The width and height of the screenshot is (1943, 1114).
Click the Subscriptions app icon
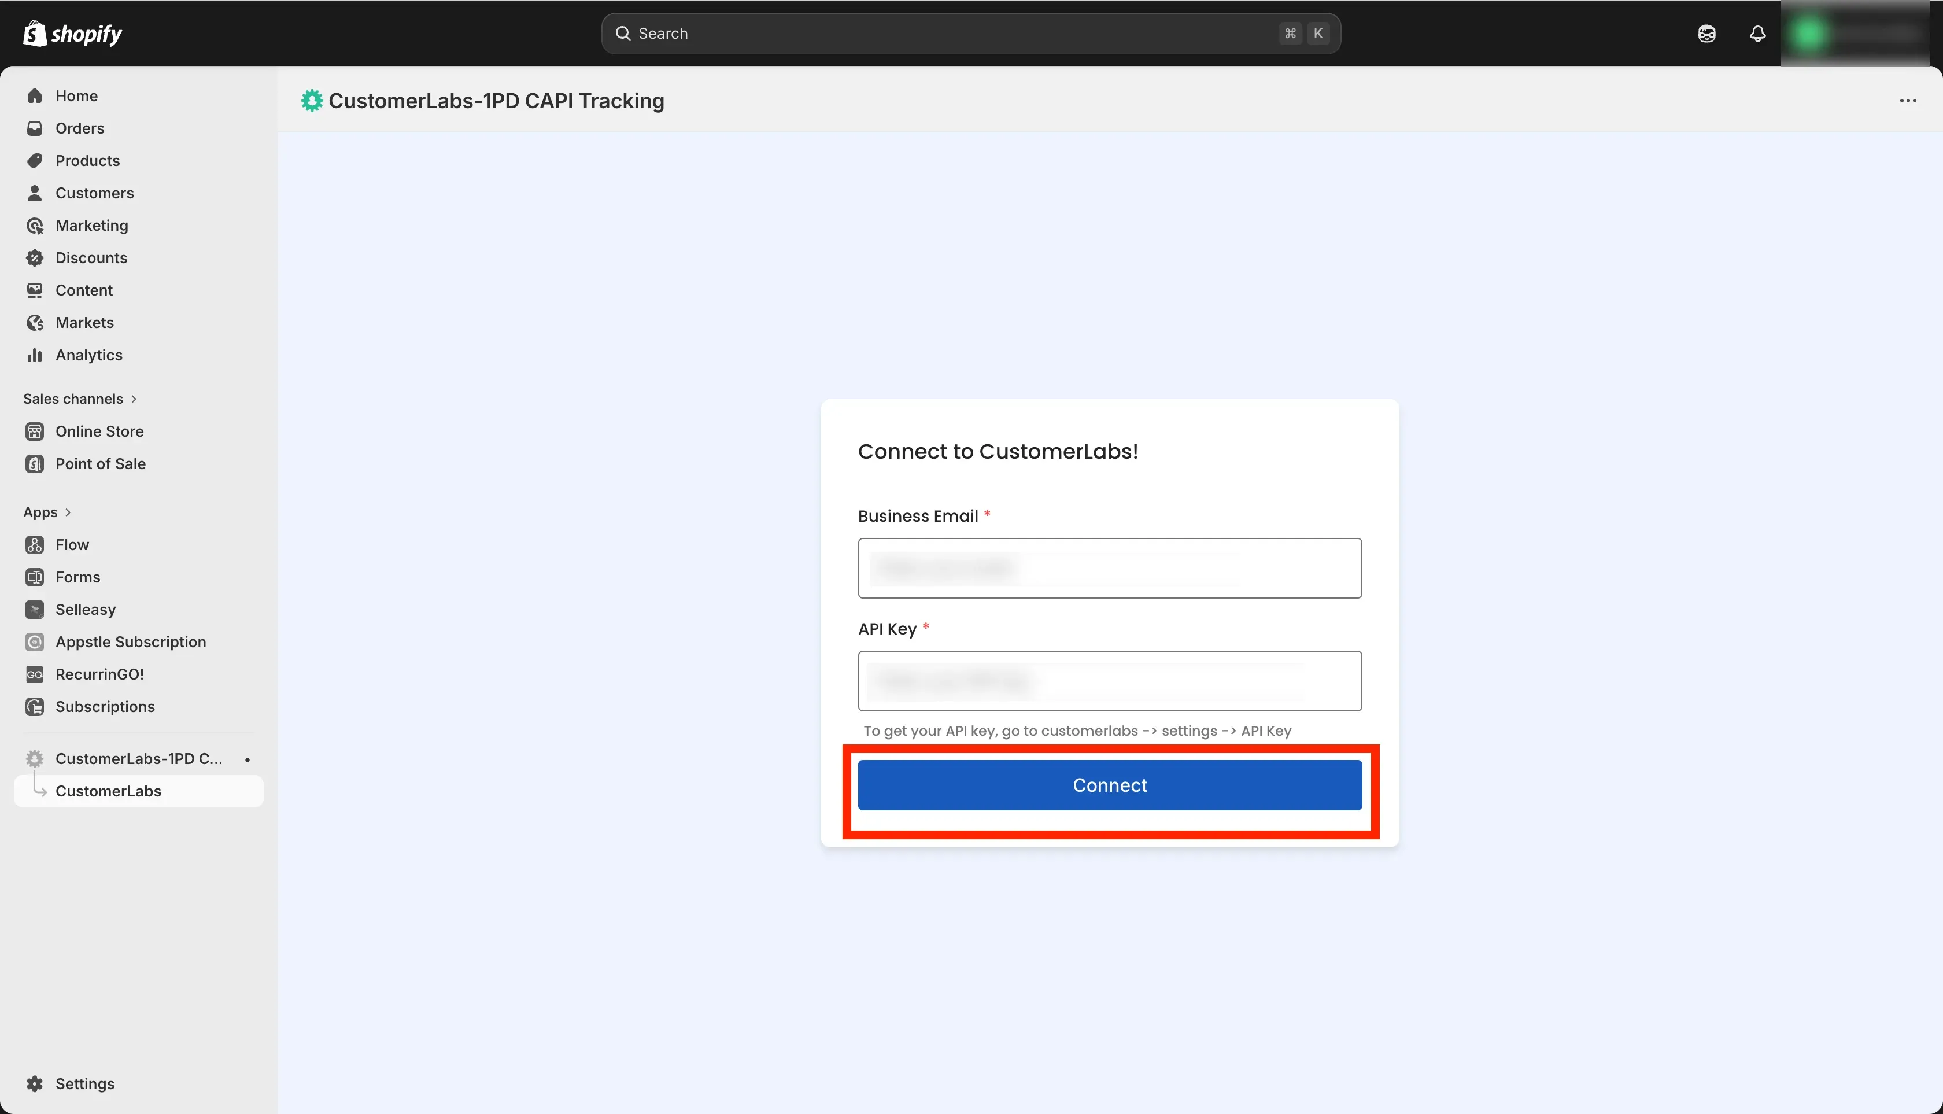[x=35, y=707]
